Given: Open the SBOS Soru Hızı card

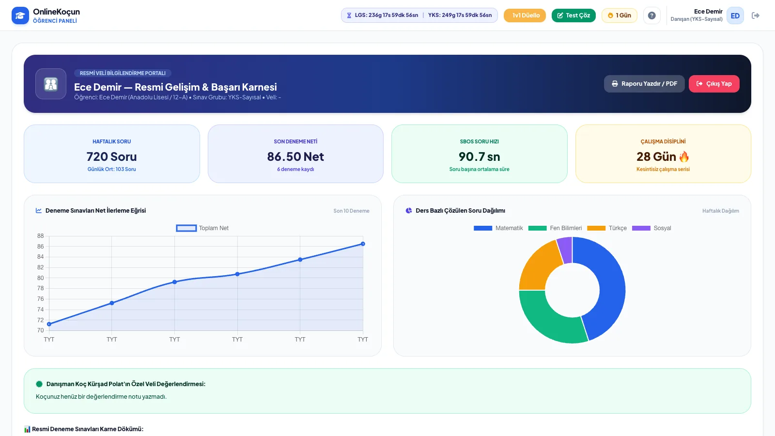Looking at the screenshot, I should [480, 154].
